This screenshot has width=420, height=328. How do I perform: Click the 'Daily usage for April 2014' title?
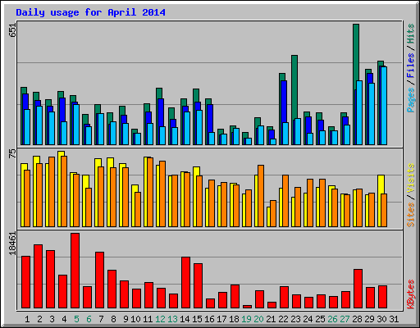tap(90, 12)
